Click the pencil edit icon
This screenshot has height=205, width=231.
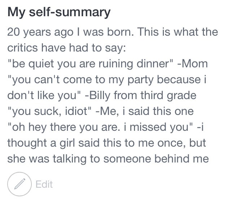tap(19, 184)
